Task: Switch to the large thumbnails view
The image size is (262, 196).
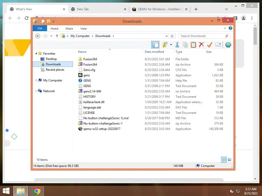Action: pyautogui.click(x=230, y=160)
